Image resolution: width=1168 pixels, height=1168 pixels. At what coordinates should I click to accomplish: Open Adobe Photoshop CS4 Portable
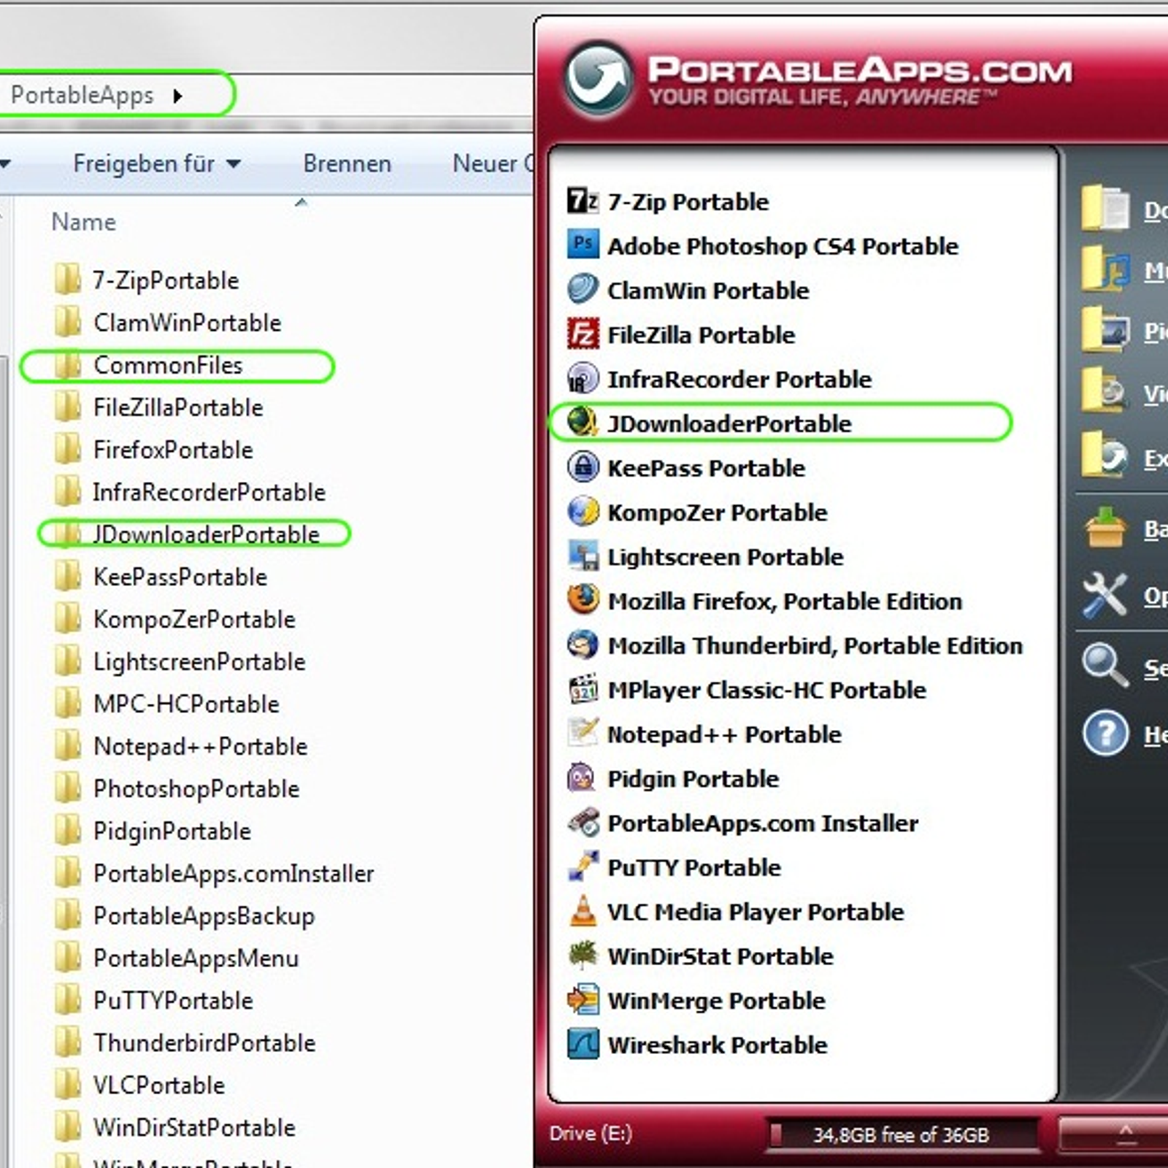click(762, 246)
